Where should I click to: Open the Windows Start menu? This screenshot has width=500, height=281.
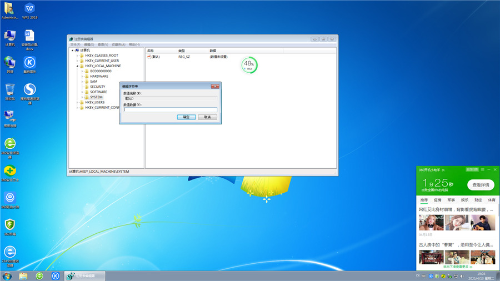point(7,276)
